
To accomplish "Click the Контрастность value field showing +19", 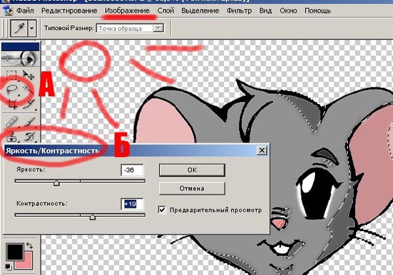I will tap(132, 204).
